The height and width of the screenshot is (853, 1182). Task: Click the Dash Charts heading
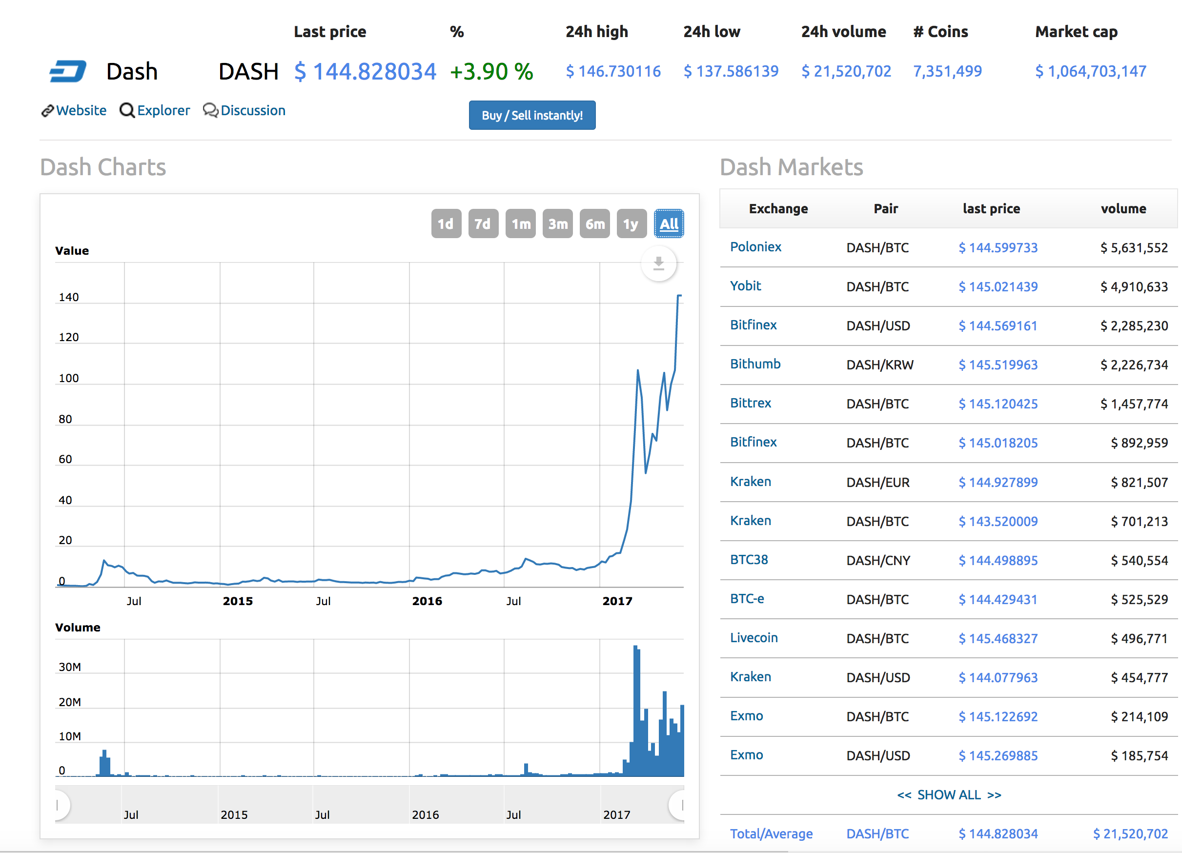[102, 167]
